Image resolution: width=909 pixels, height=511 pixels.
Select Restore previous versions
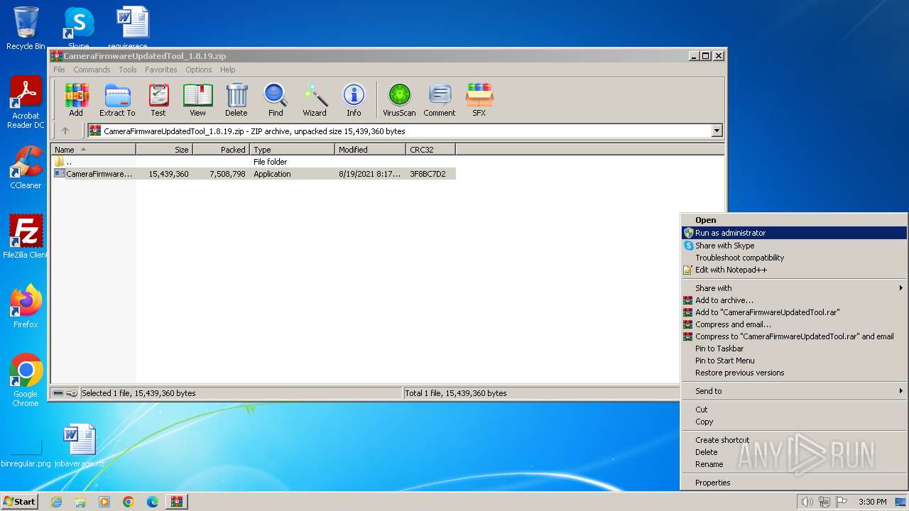pos(794,373)
